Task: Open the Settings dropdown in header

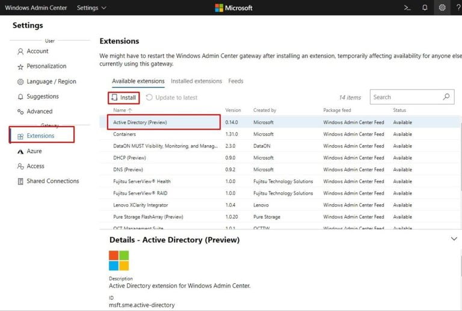Action: click(91, 8)
